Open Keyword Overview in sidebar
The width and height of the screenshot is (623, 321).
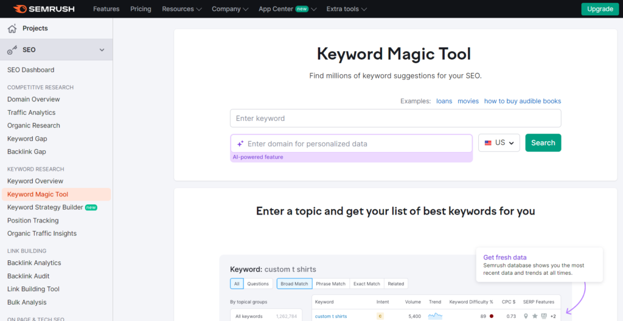click(x=35, y=181)
